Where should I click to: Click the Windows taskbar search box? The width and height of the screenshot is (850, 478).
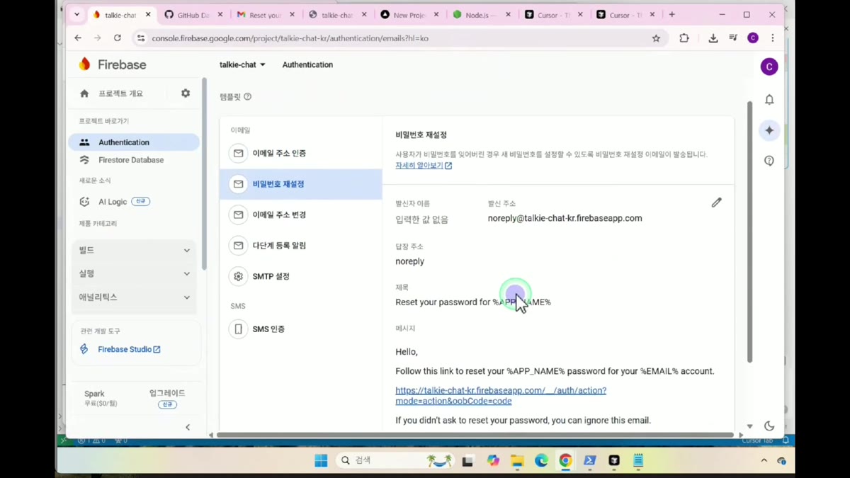pos(395,460)
